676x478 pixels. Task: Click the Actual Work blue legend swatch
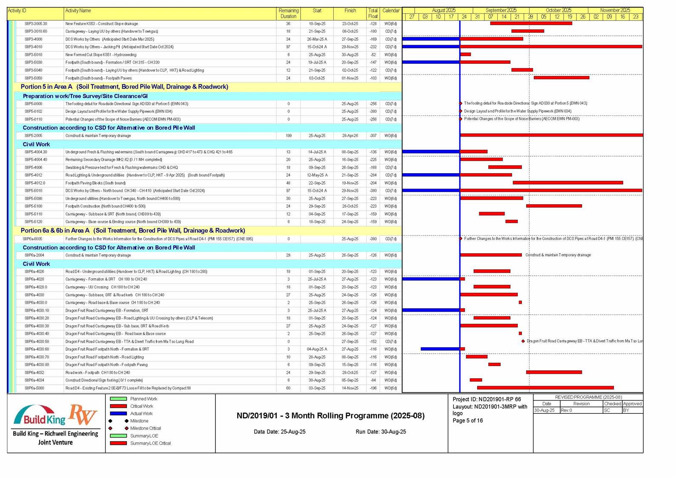click(118, 413)
